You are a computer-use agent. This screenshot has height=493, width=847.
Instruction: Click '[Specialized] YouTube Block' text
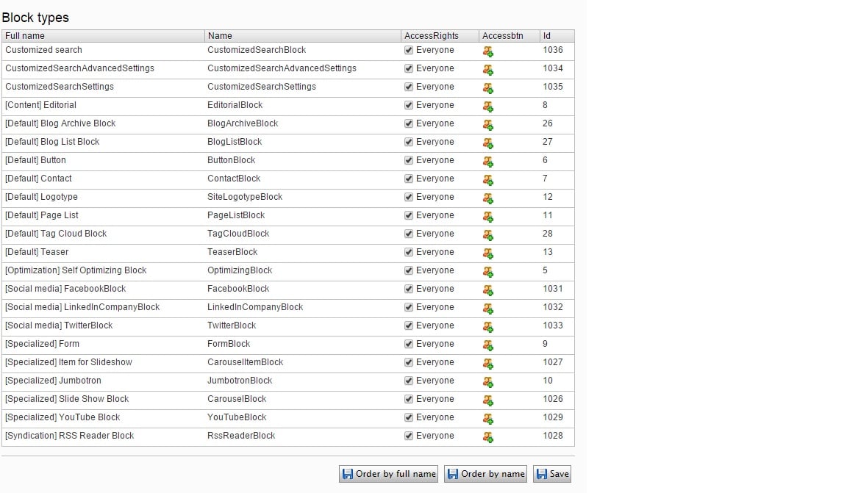coord(62,417)
